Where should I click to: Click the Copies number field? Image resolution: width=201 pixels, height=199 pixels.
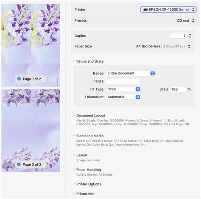179,36
